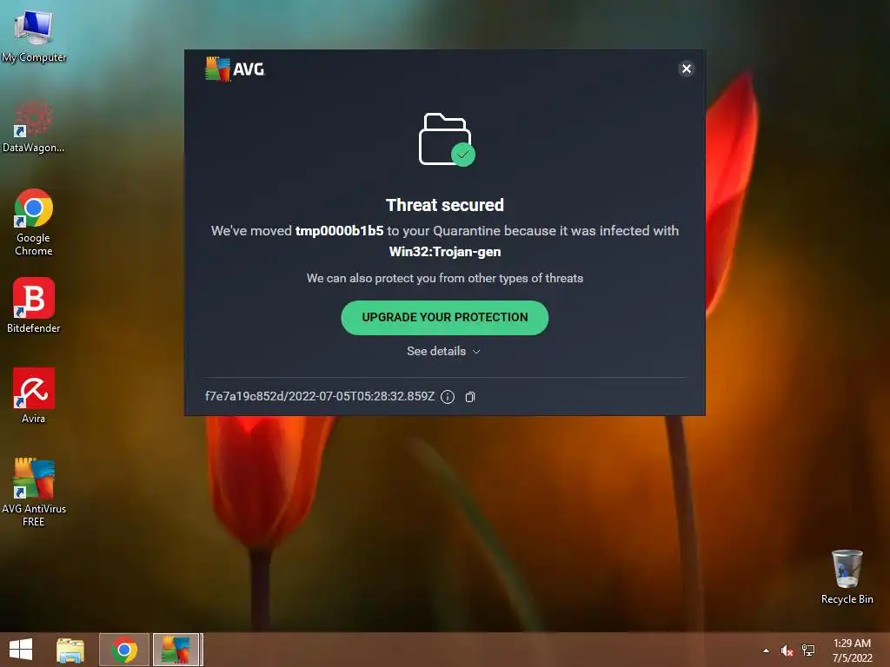The height and width of the screenshot is (667, 890).
Task: Open the Recycle Bin
Action: (x=847, y=577)
